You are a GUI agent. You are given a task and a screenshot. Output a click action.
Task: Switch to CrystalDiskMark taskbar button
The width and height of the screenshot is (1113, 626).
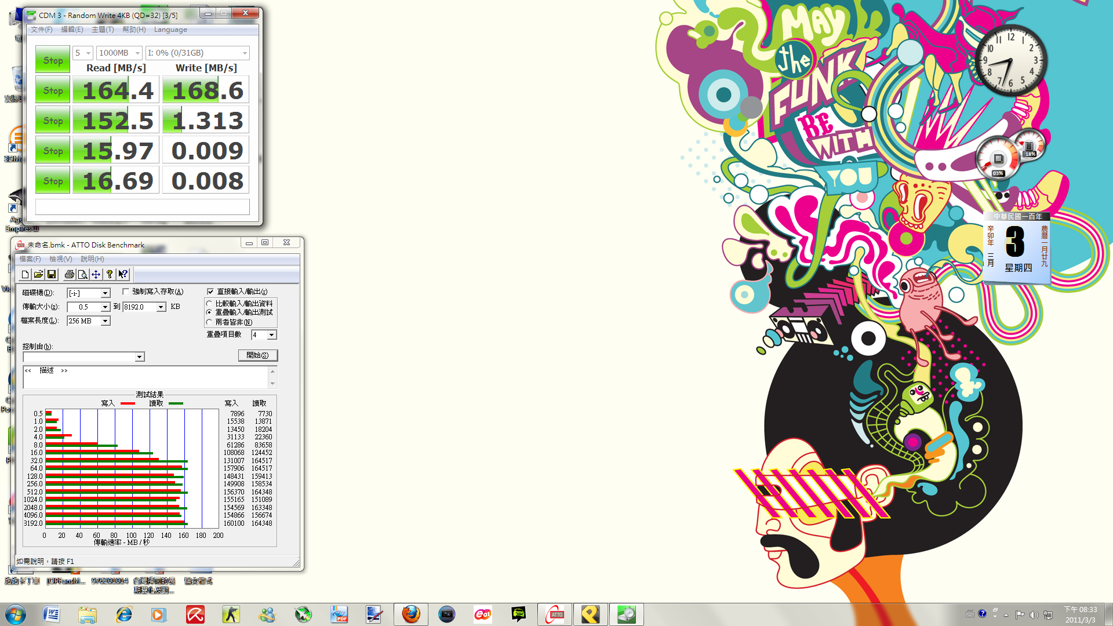pos(626,614)
